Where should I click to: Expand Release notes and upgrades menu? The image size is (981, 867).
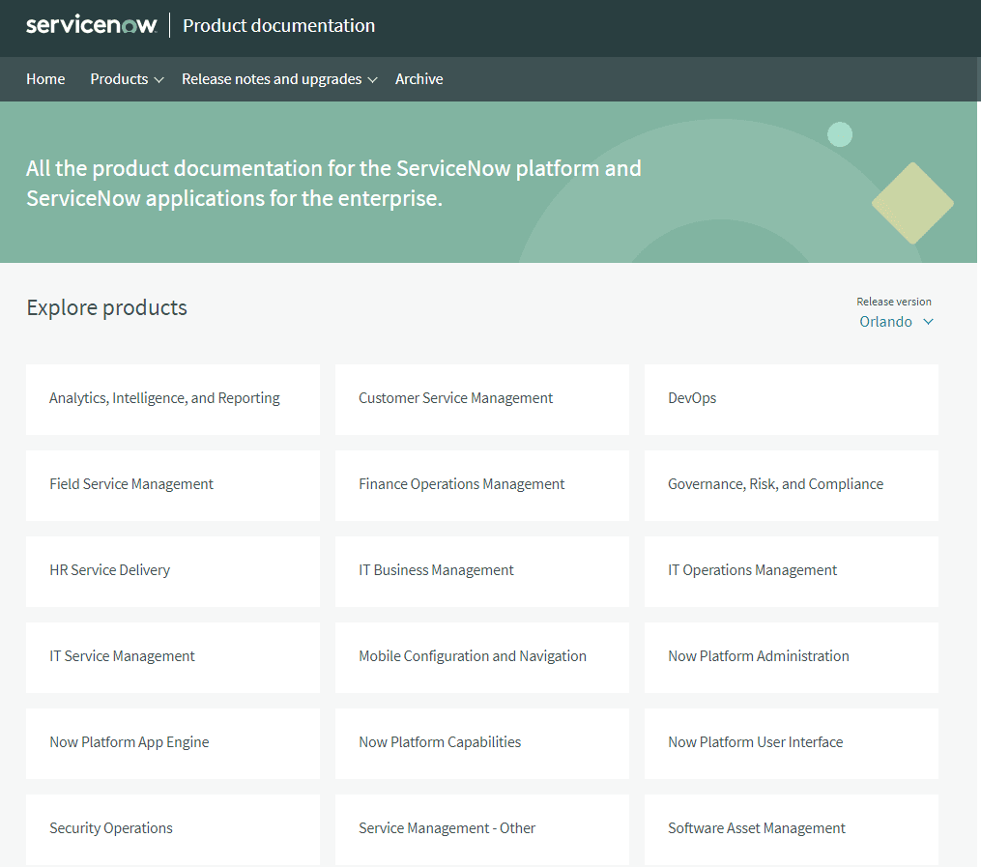279,79
